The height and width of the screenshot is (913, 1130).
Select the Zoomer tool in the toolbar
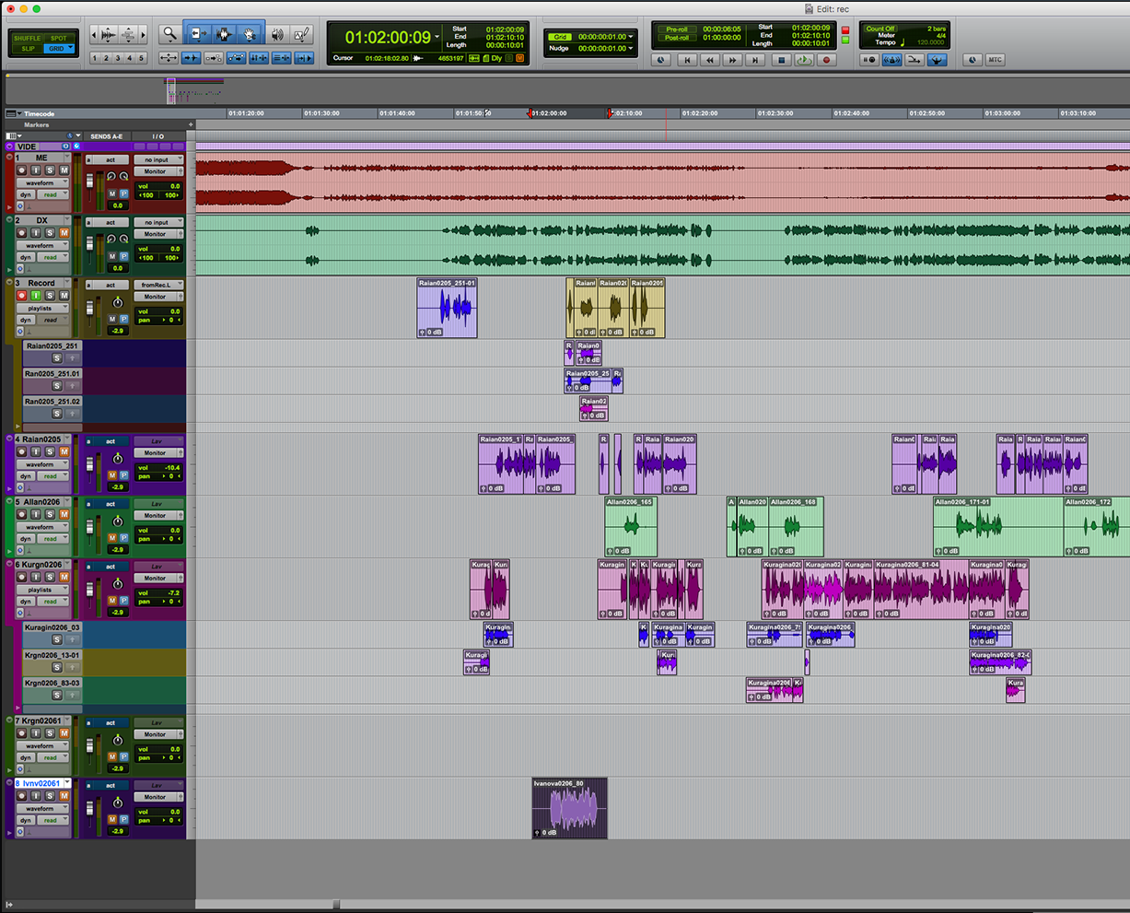(169, 34)
